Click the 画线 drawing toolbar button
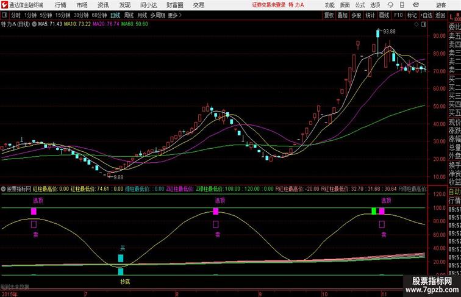 (384, 15)
